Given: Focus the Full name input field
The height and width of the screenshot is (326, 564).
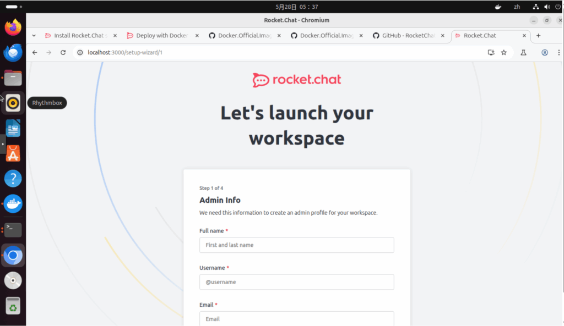Looking at the screenshot, I should pyautogui.click(x=297, y=245).
